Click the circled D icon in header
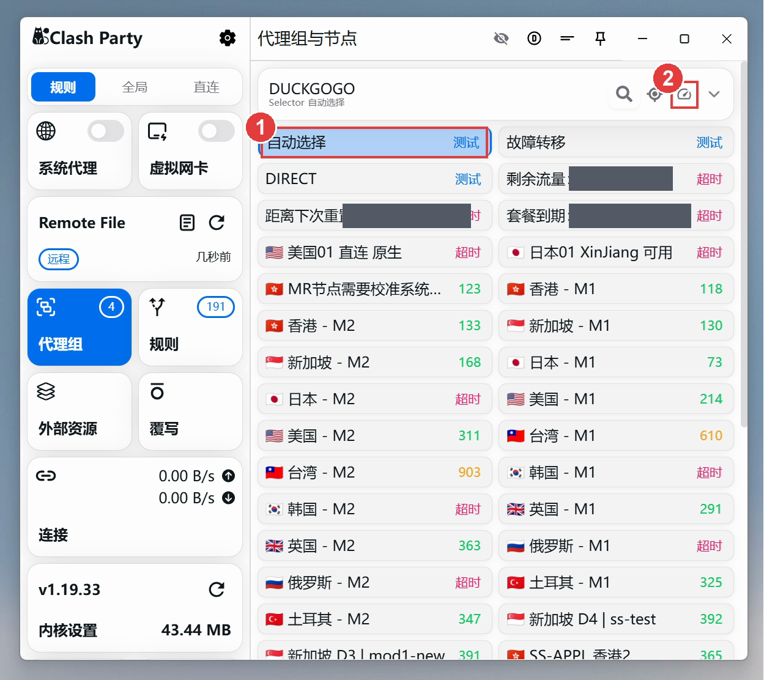The height and width of the screenshot is (680, 764). (x=534, y=39)
